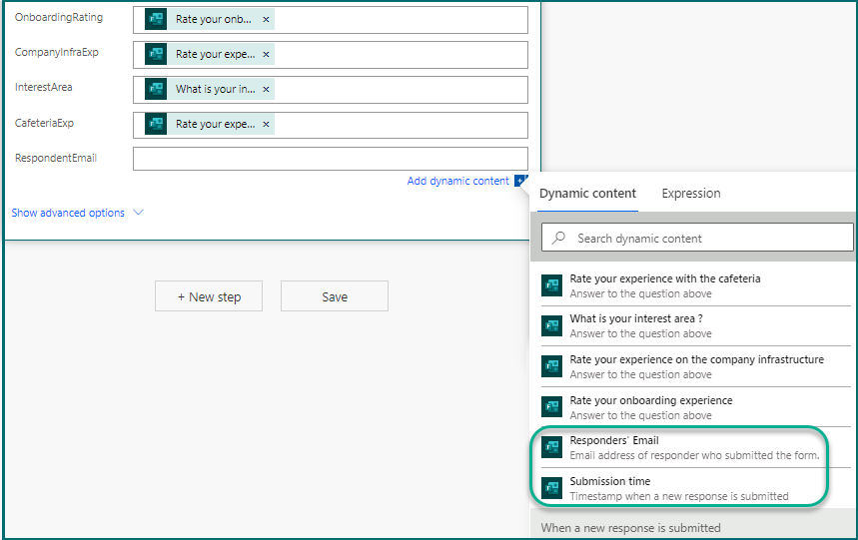858x540 pixels.
Task: Remove the CompanyInfraExp token
Action: [x=266, y=55]
